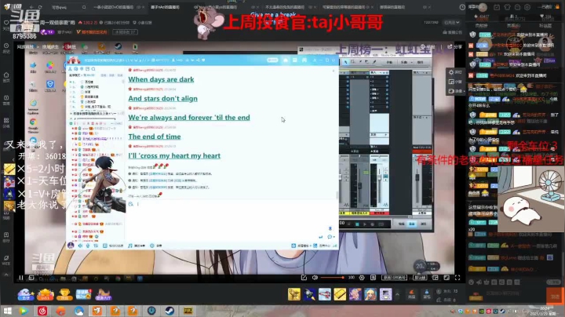Select the rocket gift icon
565x317 pixels.
click(x=309, y=294)
